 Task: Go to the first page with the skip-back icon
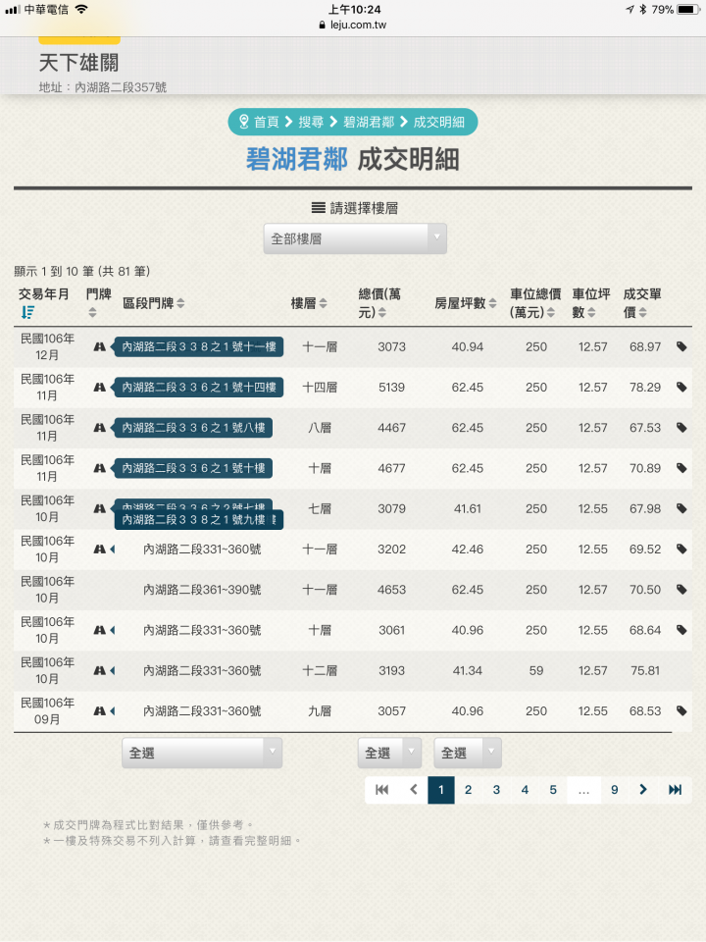[381, 789]
